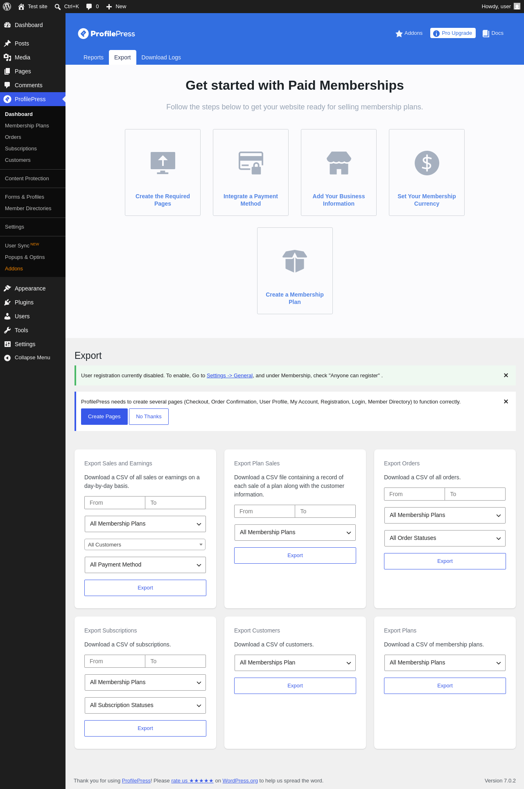Click the Media icon in sidebar
524x789 pixels.
7,57
